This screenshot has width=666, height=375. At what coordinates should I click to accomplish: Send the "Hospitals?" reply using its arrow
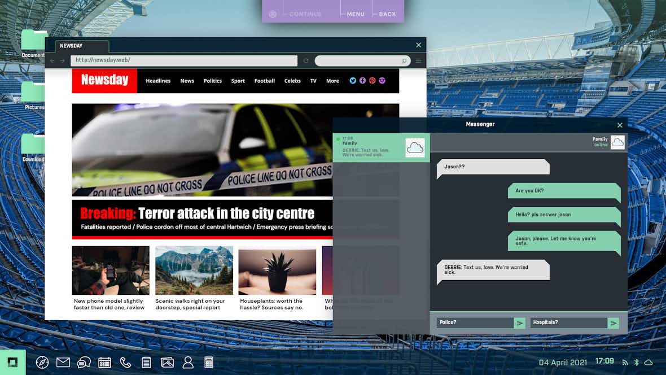coord(614,323)
